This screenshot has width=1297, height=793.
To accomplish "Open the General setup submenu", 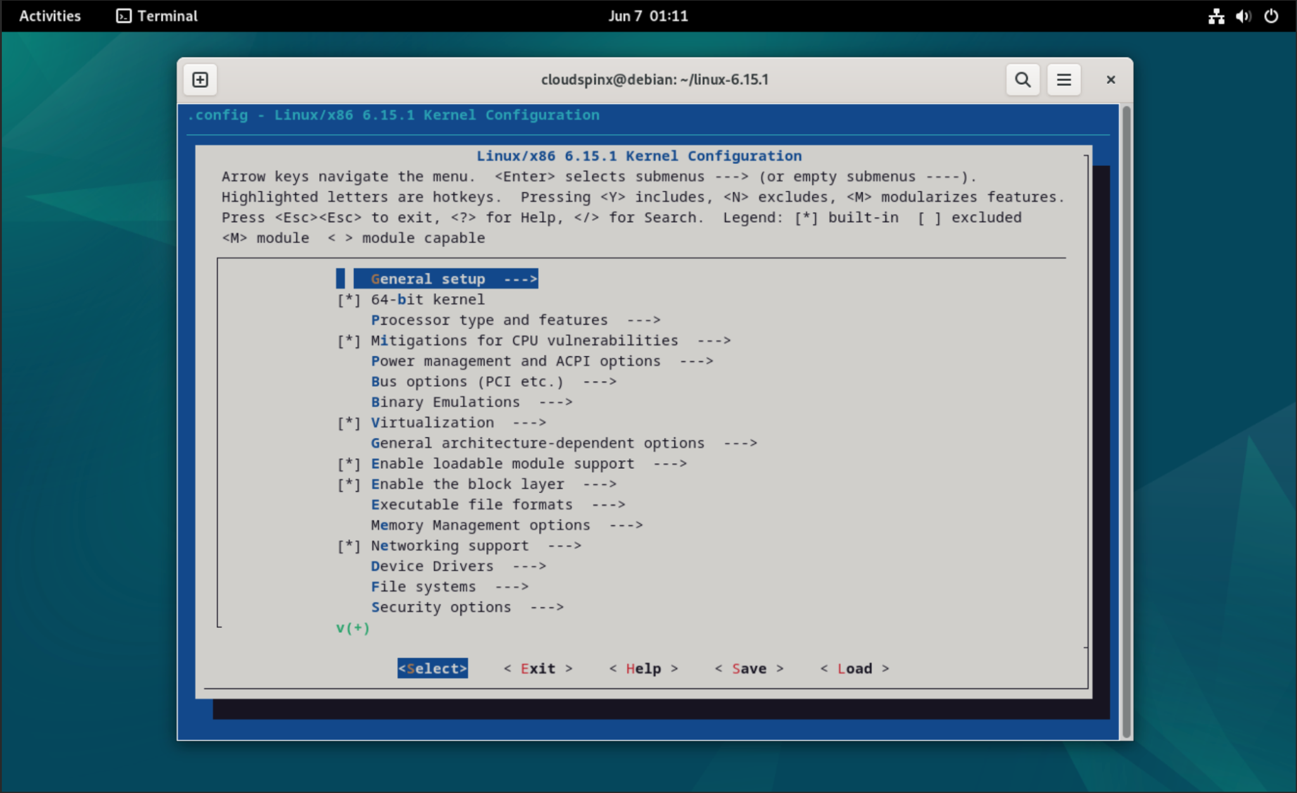I will [x=428, y=278].
